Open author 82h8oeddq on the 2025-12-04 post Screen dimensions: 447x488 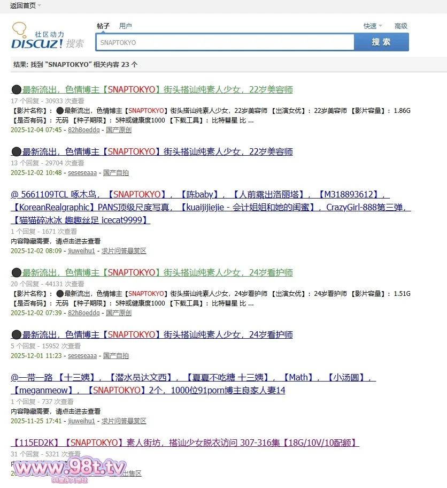83,130
